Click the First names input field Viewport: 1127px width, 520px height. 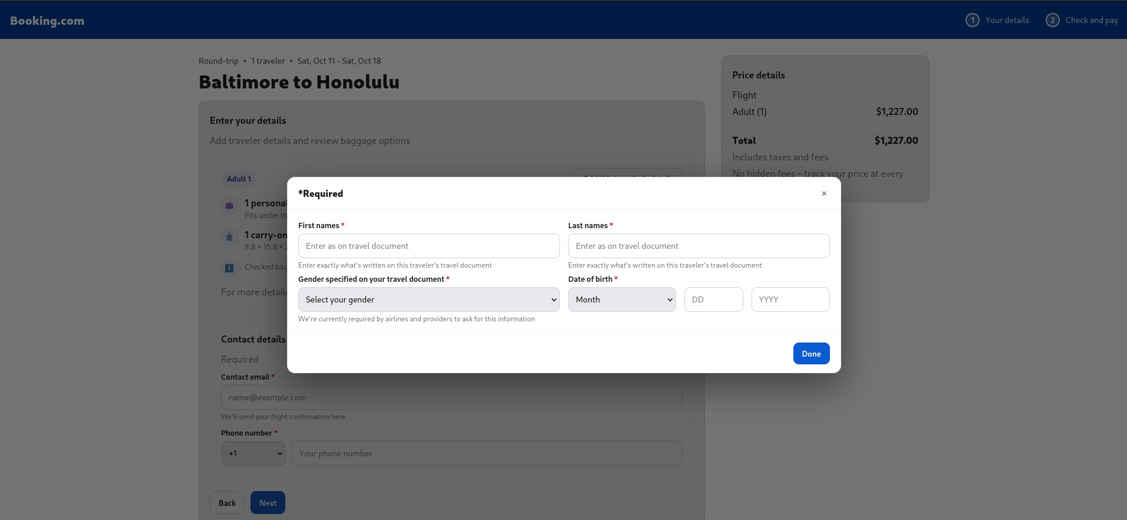click(429, 246)
